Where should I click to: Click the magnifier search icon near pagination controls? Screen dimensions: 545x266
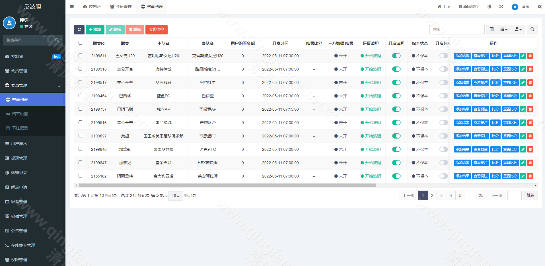point(532,30)
